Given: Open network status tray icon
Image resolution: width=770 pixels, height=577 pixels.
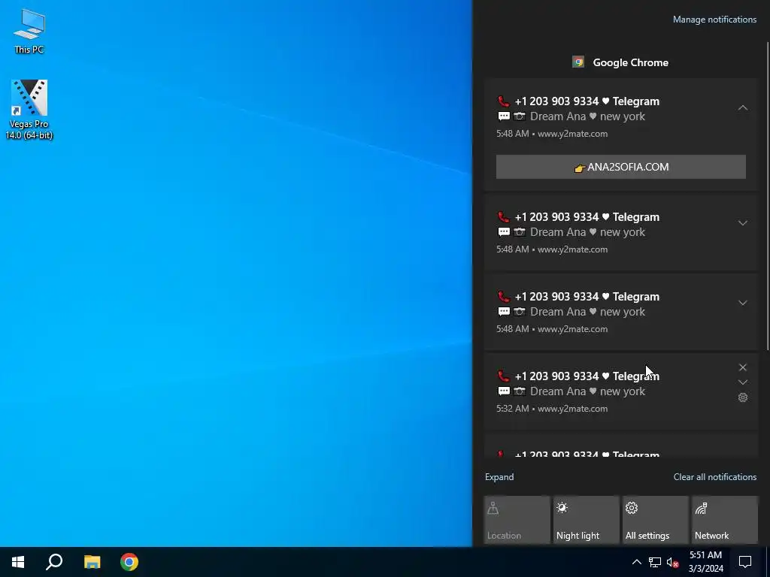Looking at the screenshot, I should click(x=655, y=562).
